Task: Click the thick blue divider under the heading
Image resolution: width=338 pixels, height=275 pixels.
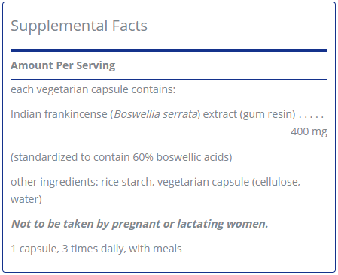Action: coord(169,50)
